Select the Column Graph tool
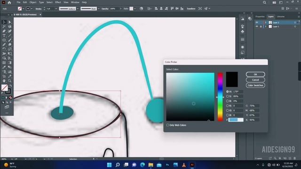Viewport: 301px width, 169px height. click(x=10, y=72)
